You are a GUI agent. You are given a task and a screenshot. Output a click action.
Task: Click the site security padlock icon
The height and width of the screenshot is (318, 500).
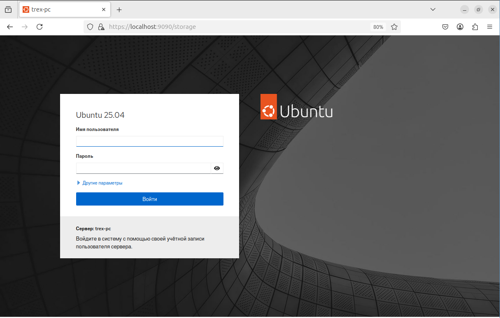point(101,27)
